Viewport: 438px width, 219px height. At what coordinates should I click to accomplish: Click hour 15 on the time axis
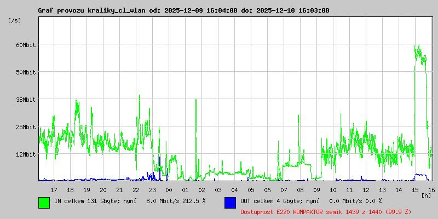pos(415,189)
